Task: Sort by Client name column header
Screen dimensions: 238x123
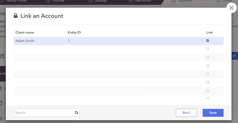Action: coord(24,33)
